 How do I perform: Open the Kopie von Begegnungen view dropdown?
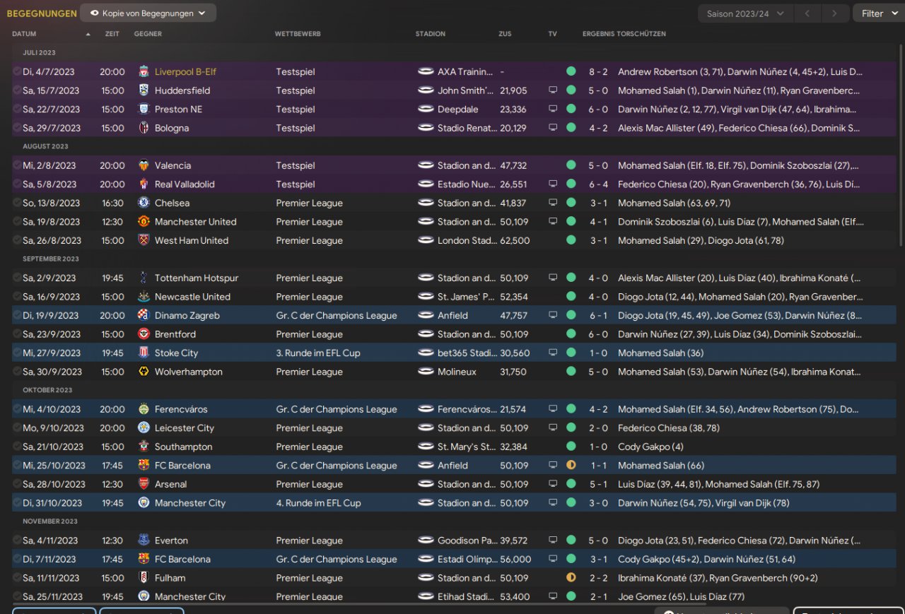click(148, 13)
